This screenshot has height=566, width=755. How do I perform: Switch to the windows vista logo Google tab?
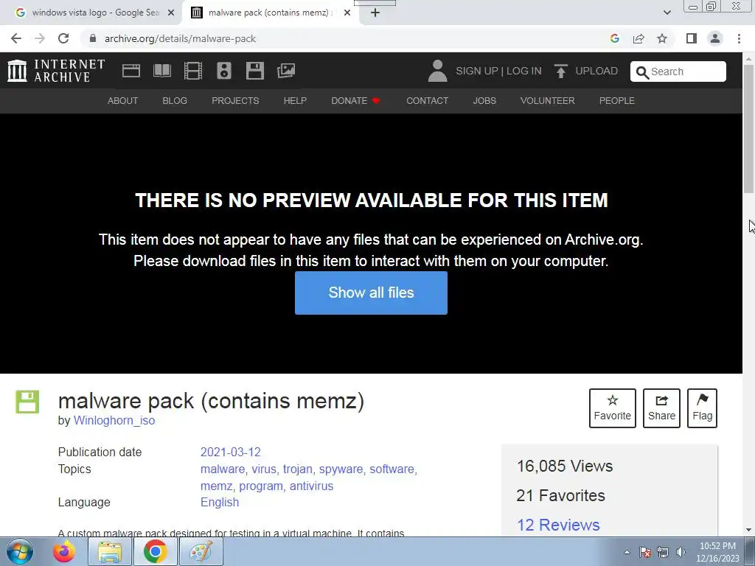click(x=91, y=13)
